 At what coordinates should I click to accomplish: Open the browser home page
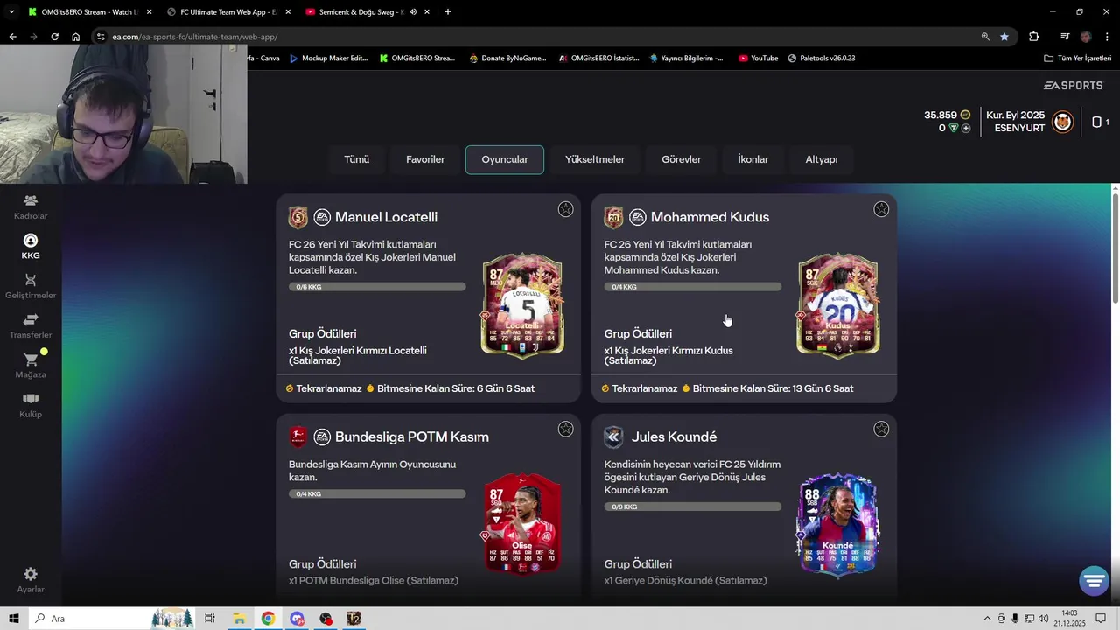point(75,37)
